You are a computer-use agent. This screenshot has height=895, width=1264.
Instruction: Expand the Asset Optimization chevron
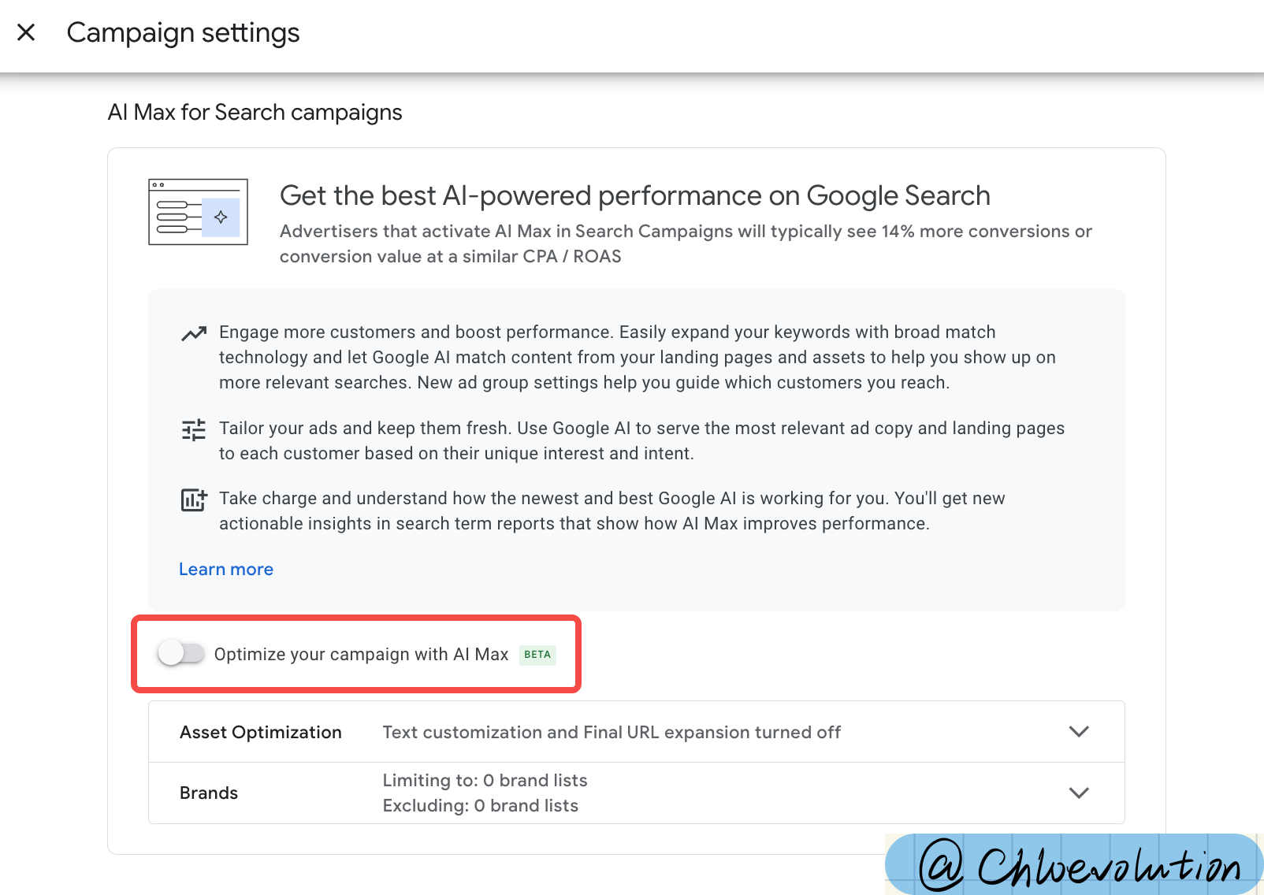[1079, 732]
